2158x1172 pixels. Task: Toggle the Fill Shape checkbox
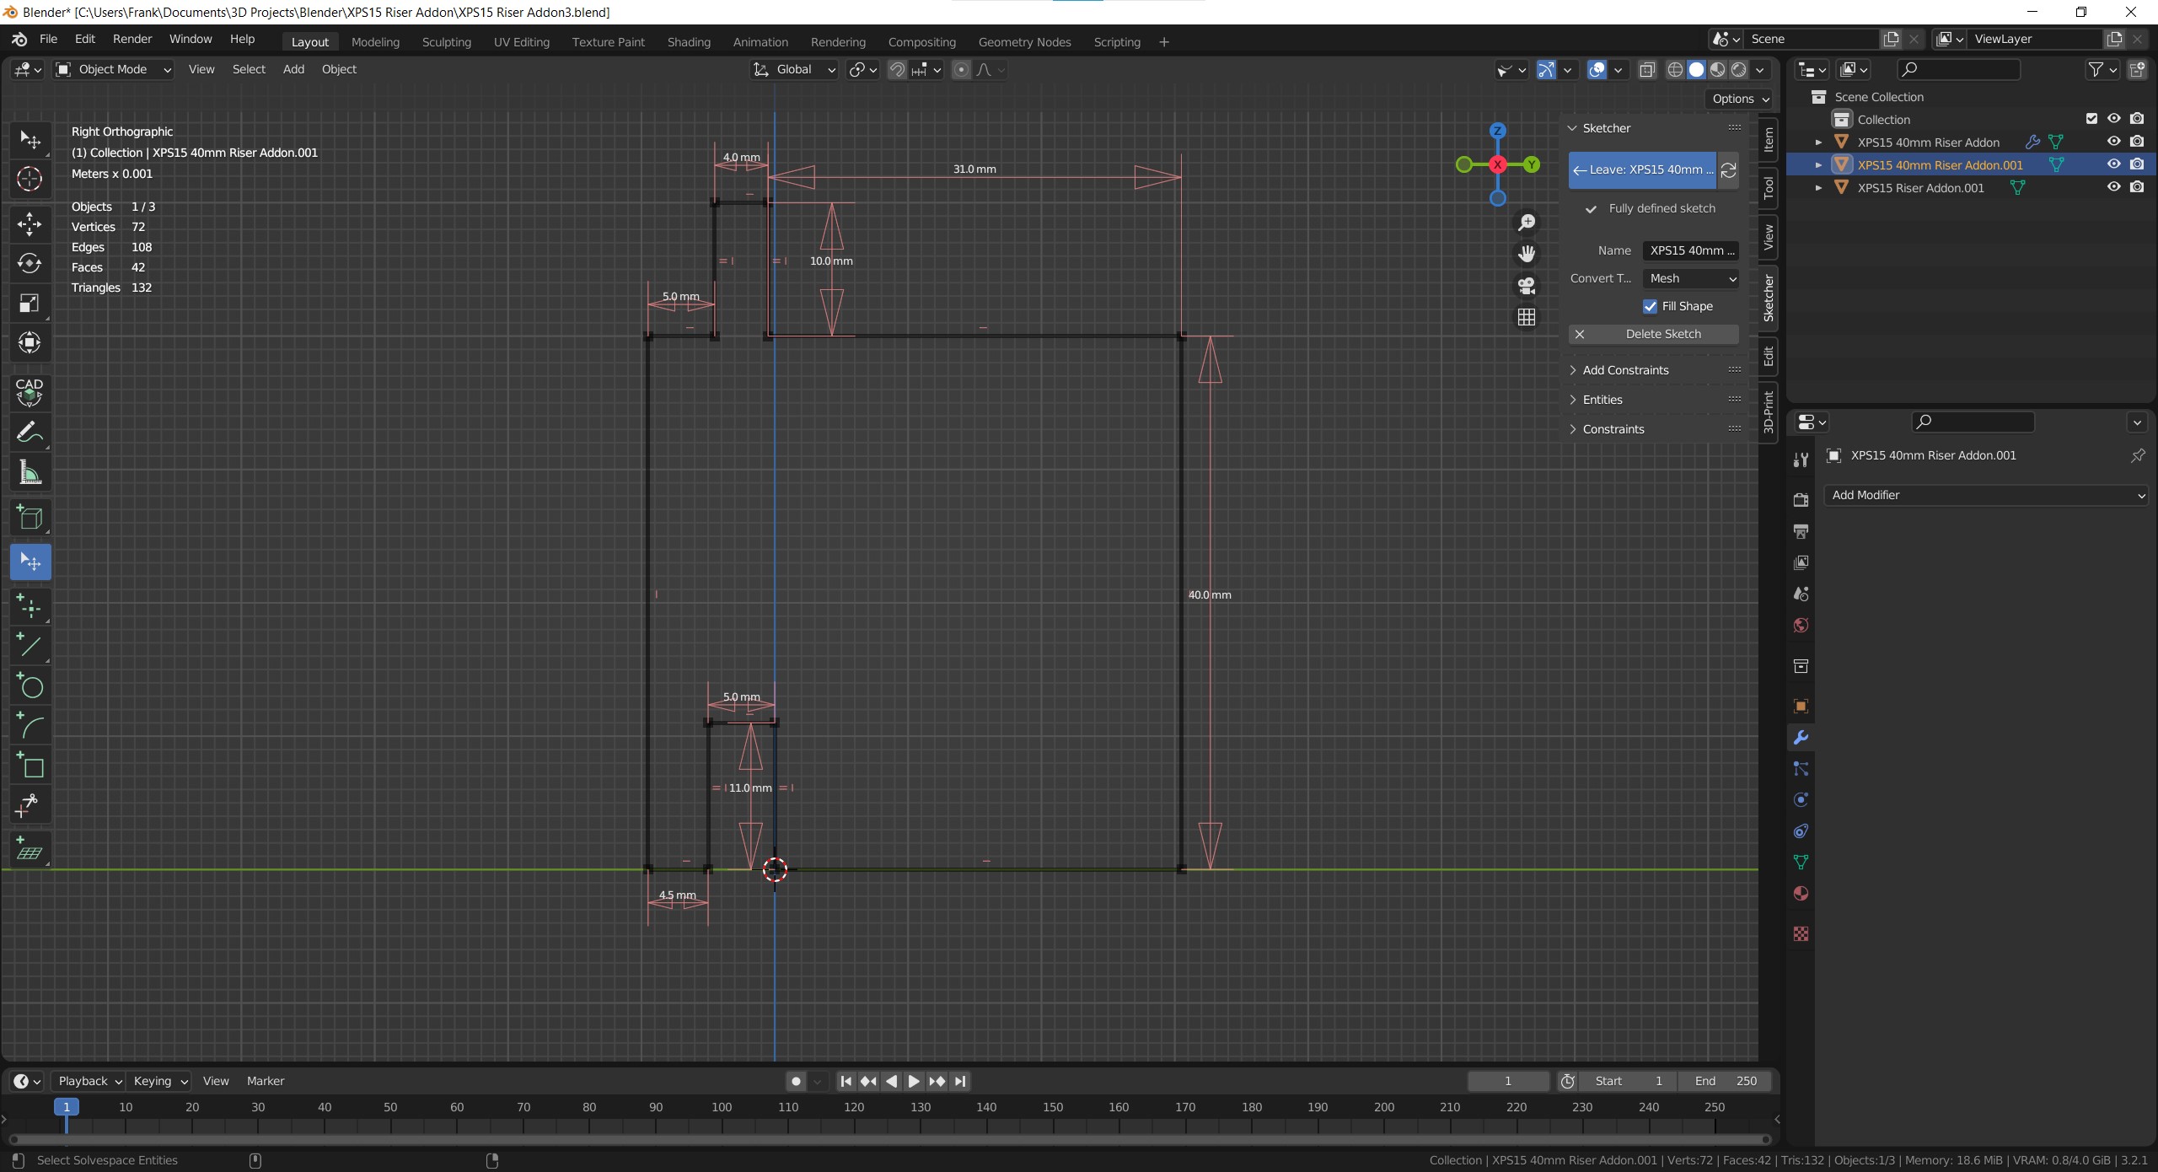pos(1650,306)
